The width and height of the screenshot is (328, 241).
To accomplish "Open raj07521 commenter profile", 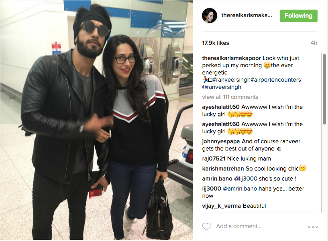I will [214, 159].
